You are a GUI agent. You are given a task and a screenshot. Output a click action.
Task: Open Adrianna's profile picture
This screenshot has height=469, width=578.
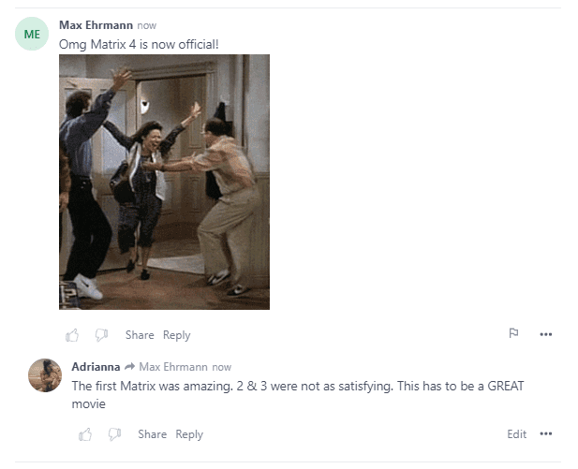point(45,375)
